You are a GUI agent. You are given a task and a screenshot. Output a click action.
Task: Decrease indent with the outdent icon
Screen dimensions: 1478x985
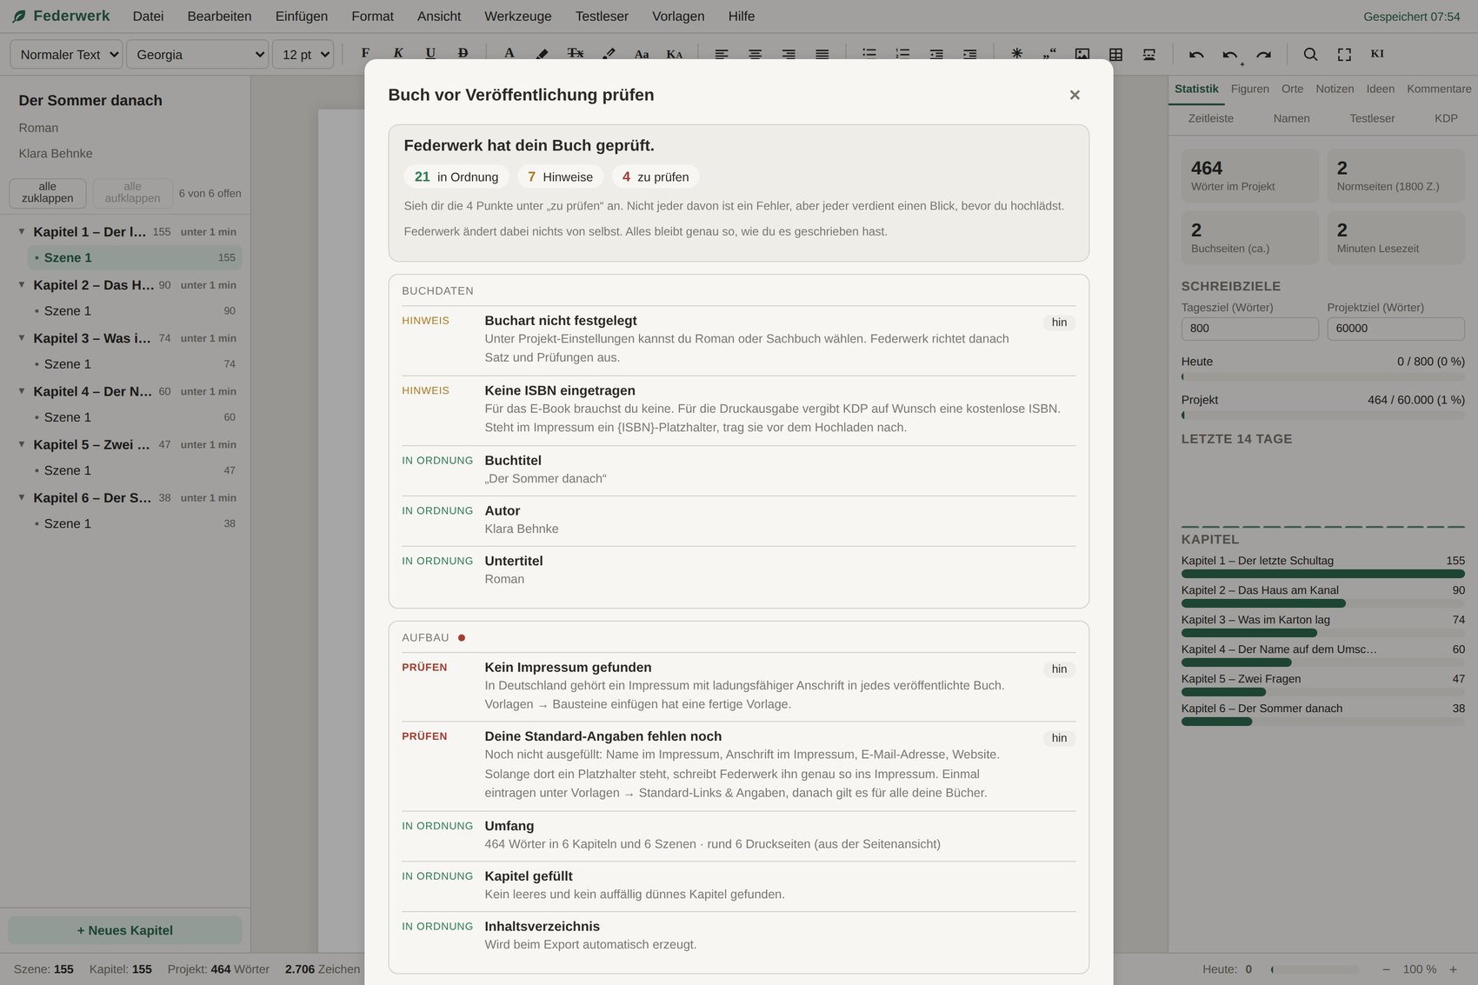click(x=936, y=54)
